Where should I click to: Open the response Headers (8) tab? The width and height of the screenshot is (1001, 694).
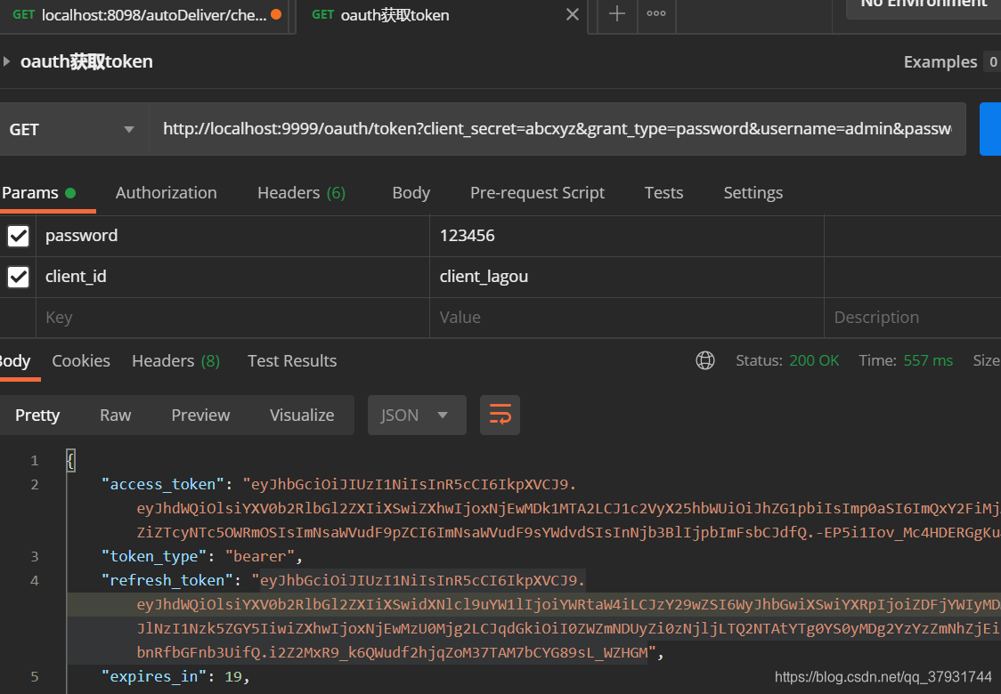point(175,361)
